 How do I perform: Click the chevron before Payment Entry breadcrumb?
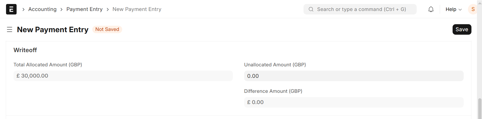coord(61,9)
